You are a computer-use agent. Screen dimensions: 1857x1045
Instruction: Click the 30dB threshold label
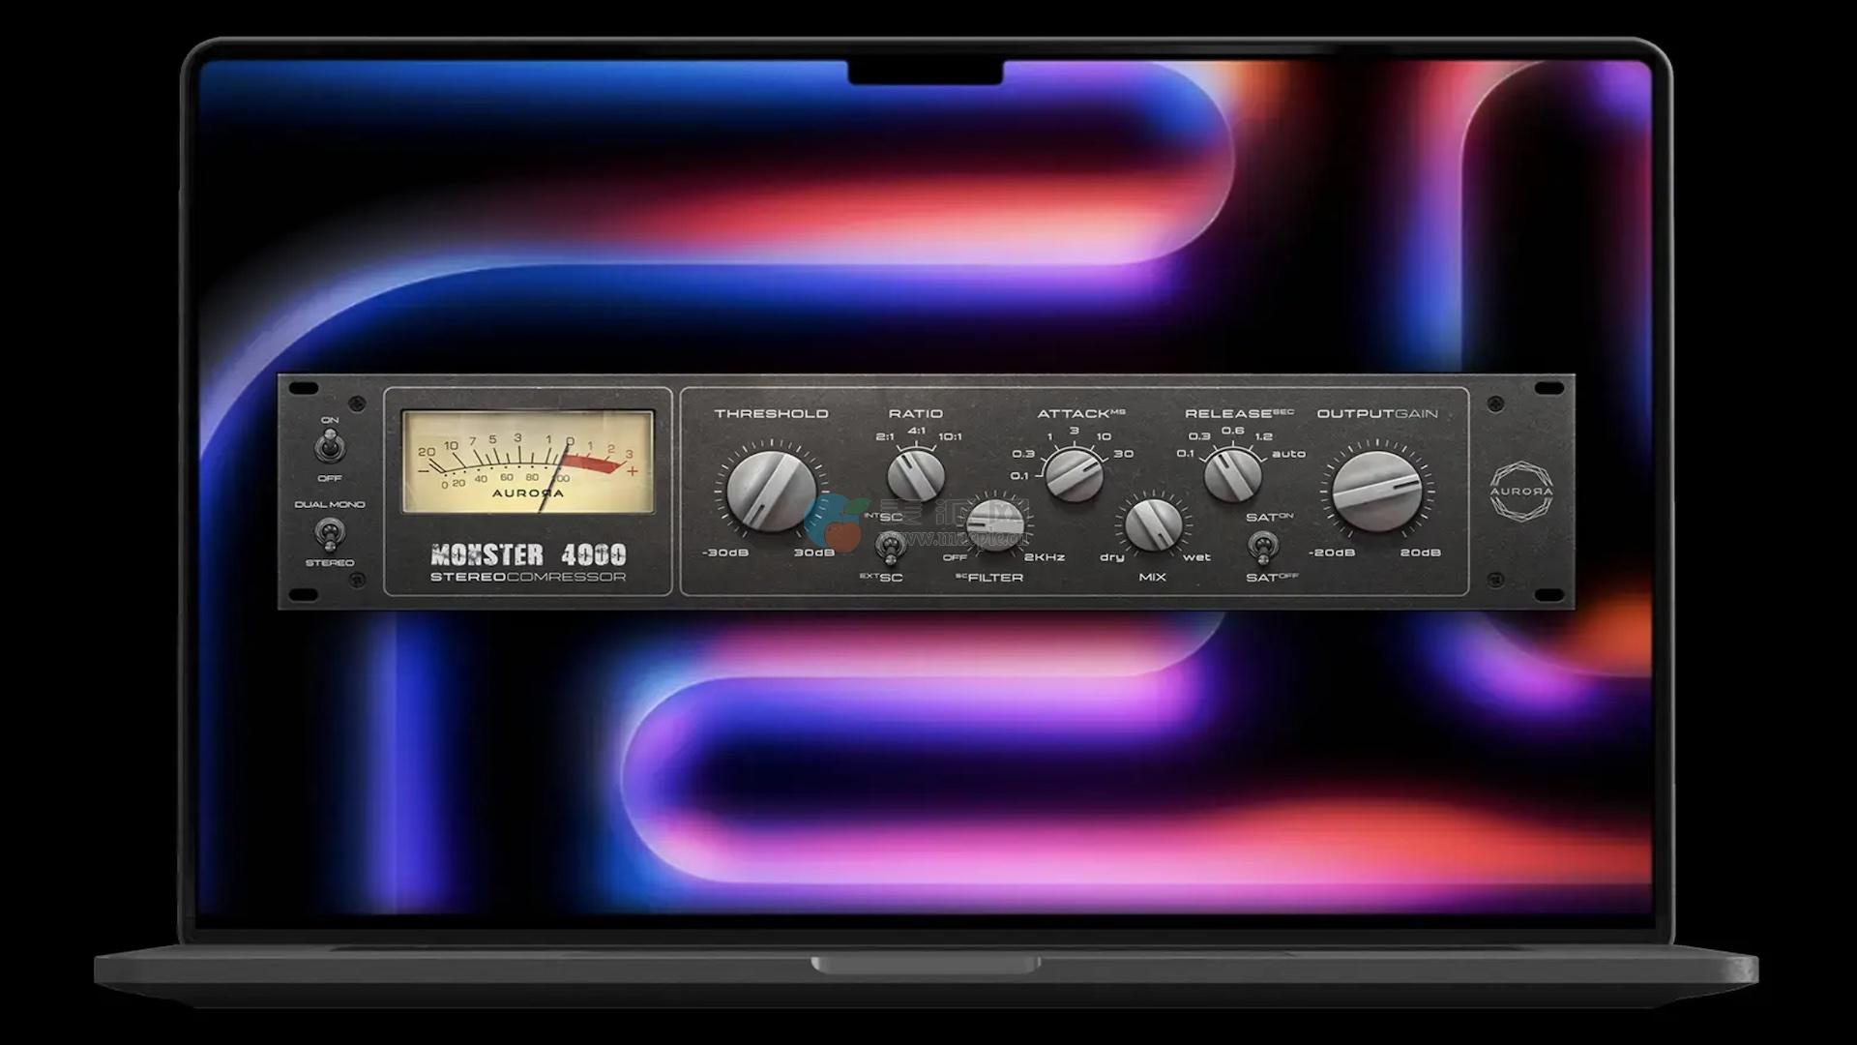(x=813, y=553)
